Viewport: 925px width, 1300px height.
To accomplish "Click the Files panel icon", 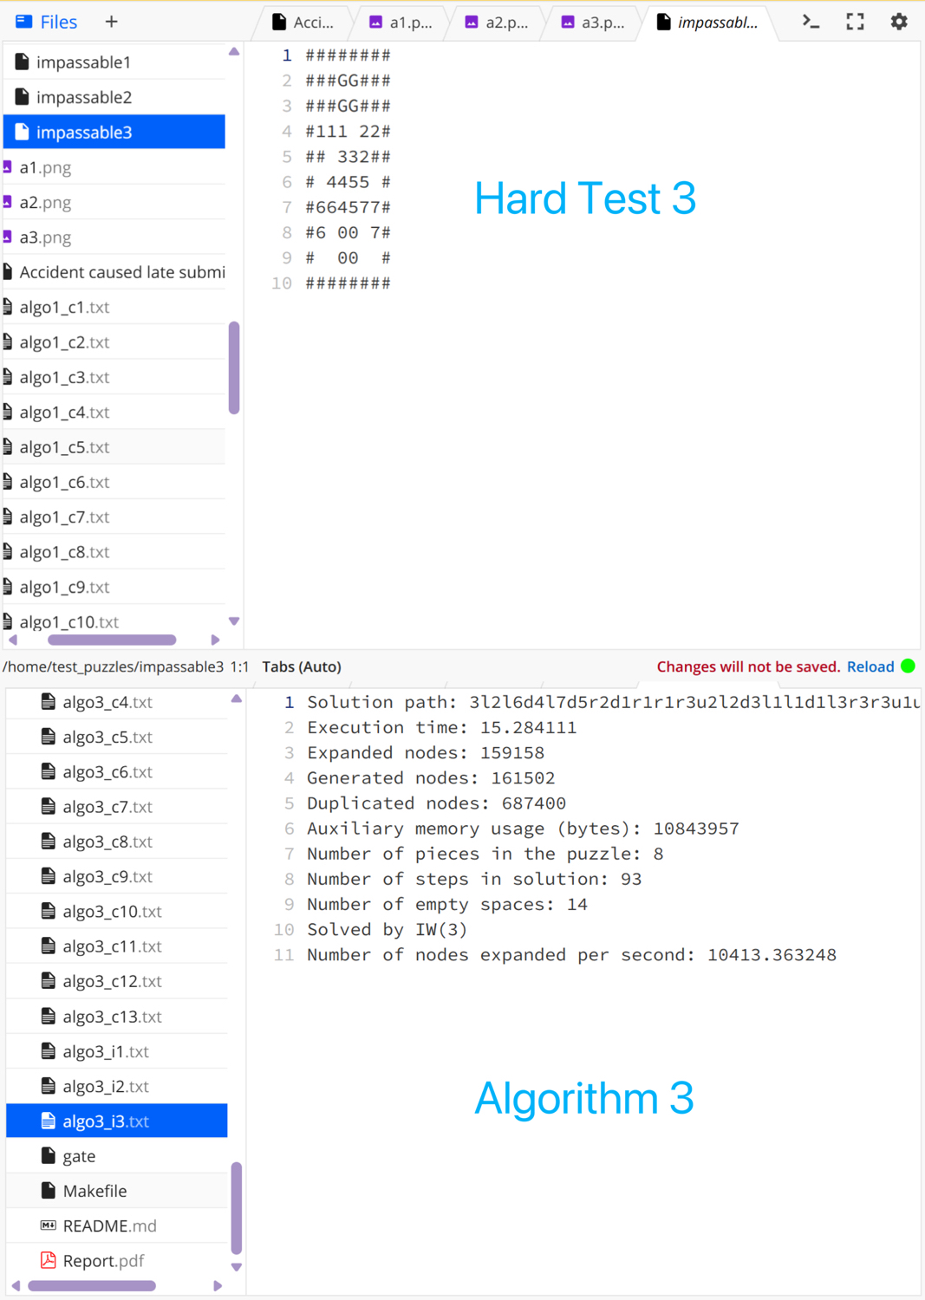I will (x=23, y=22).
